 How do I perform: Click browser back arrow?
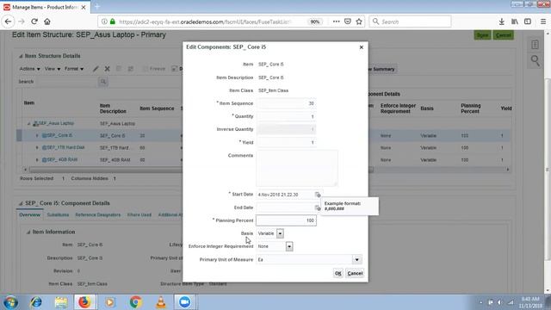[x=8, y=22]
